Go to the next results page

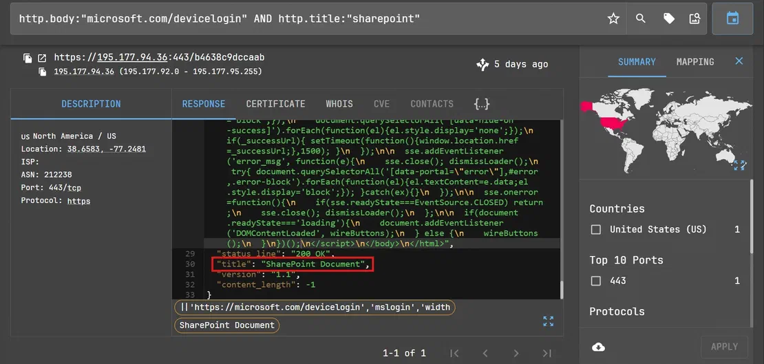pyautogui.click(x=516, y=353)
